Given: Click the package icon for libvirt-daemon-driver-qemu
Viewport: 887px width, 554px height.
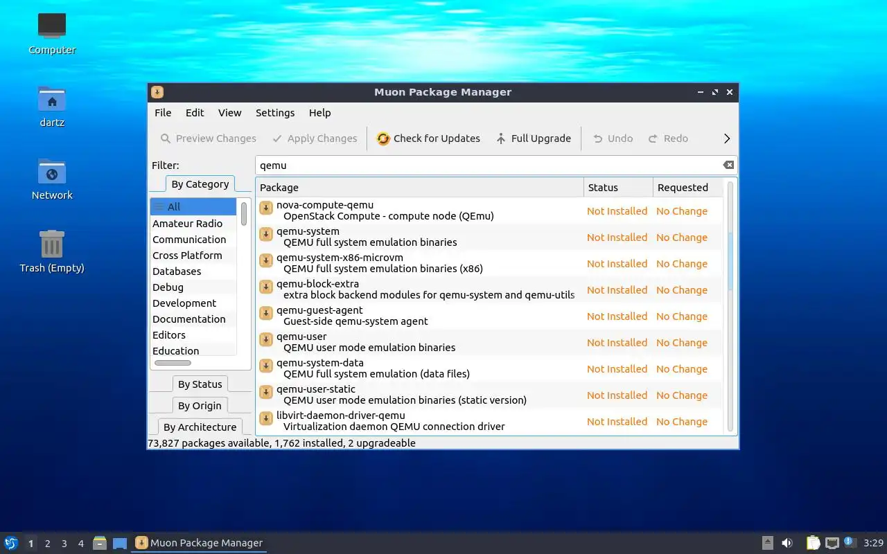Looking at the screenshot, I should point(266,418).
